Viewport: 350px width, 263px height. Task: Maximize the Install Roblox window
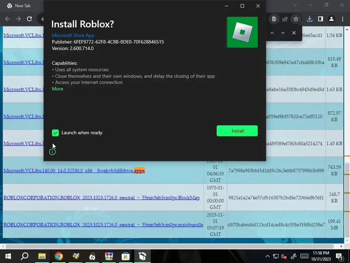coord(242,6)
